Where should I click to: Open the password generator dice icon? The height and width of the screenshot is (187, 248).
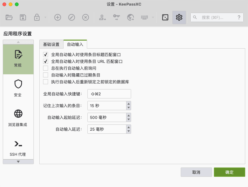pos(165,17)
